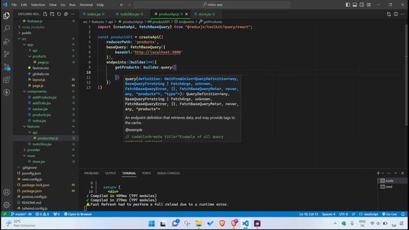The width and height of the screenshot is (409, 230).
Task: Click Visual Studio Code icon in Windows taskbar
Action: [x=245, y=223]
